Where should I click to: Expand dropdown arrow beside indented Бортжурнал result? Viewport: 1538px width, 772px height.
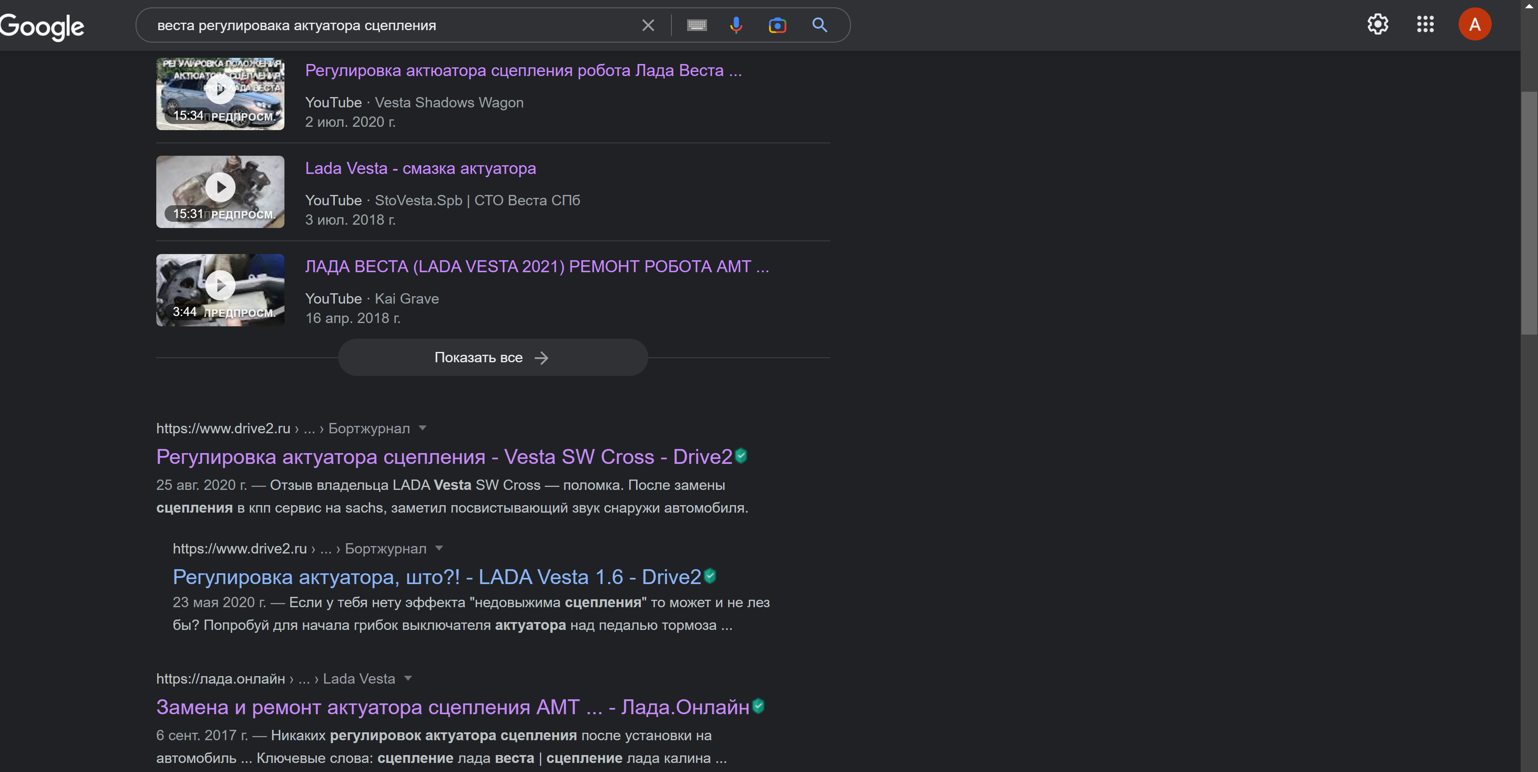click(x=439, y=548)
